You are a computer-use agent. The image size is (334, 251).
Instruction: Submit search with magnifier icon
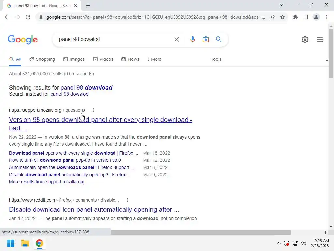(219, 39)
